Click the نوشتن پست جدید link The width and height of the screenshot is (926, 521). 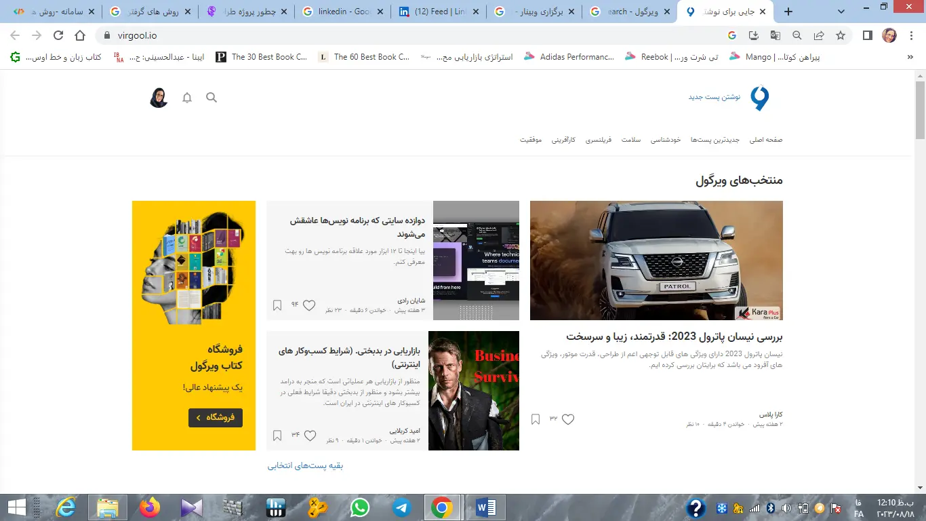point(714,98)
